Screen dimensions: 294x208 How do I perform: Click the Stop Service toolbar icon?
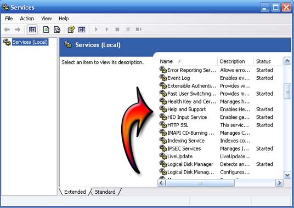(117, 30)
